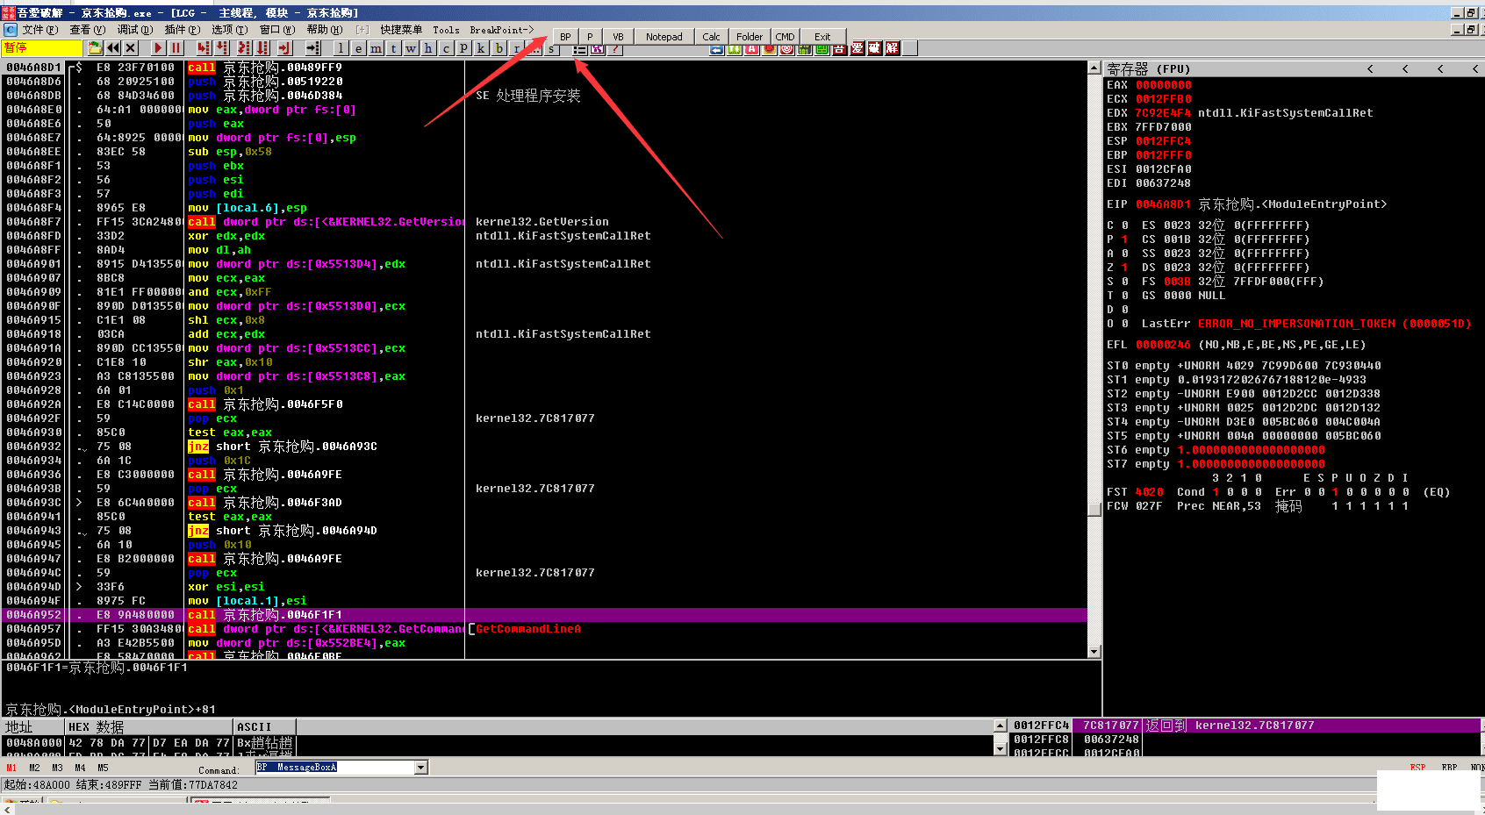1485x815 pixels.
Task: Open the Command combo box dropdown arrow
Action: [421, 768]
